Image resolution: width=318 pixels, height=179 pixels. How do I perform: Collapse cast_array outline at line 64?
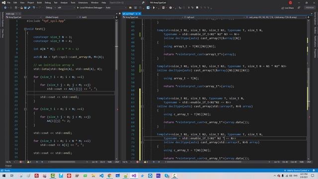point(142,106)
